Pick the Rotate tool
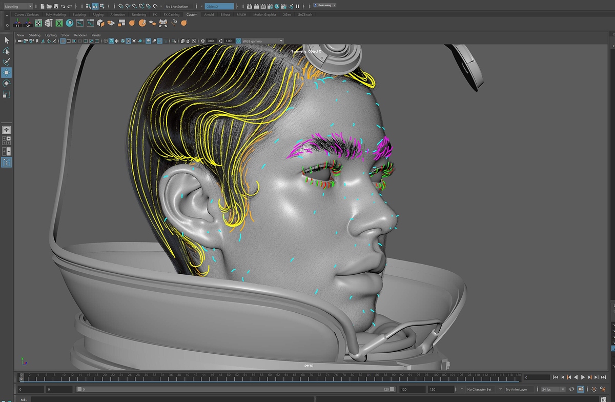Viewport: 615px width, 402px height. [x=7, y=83]
